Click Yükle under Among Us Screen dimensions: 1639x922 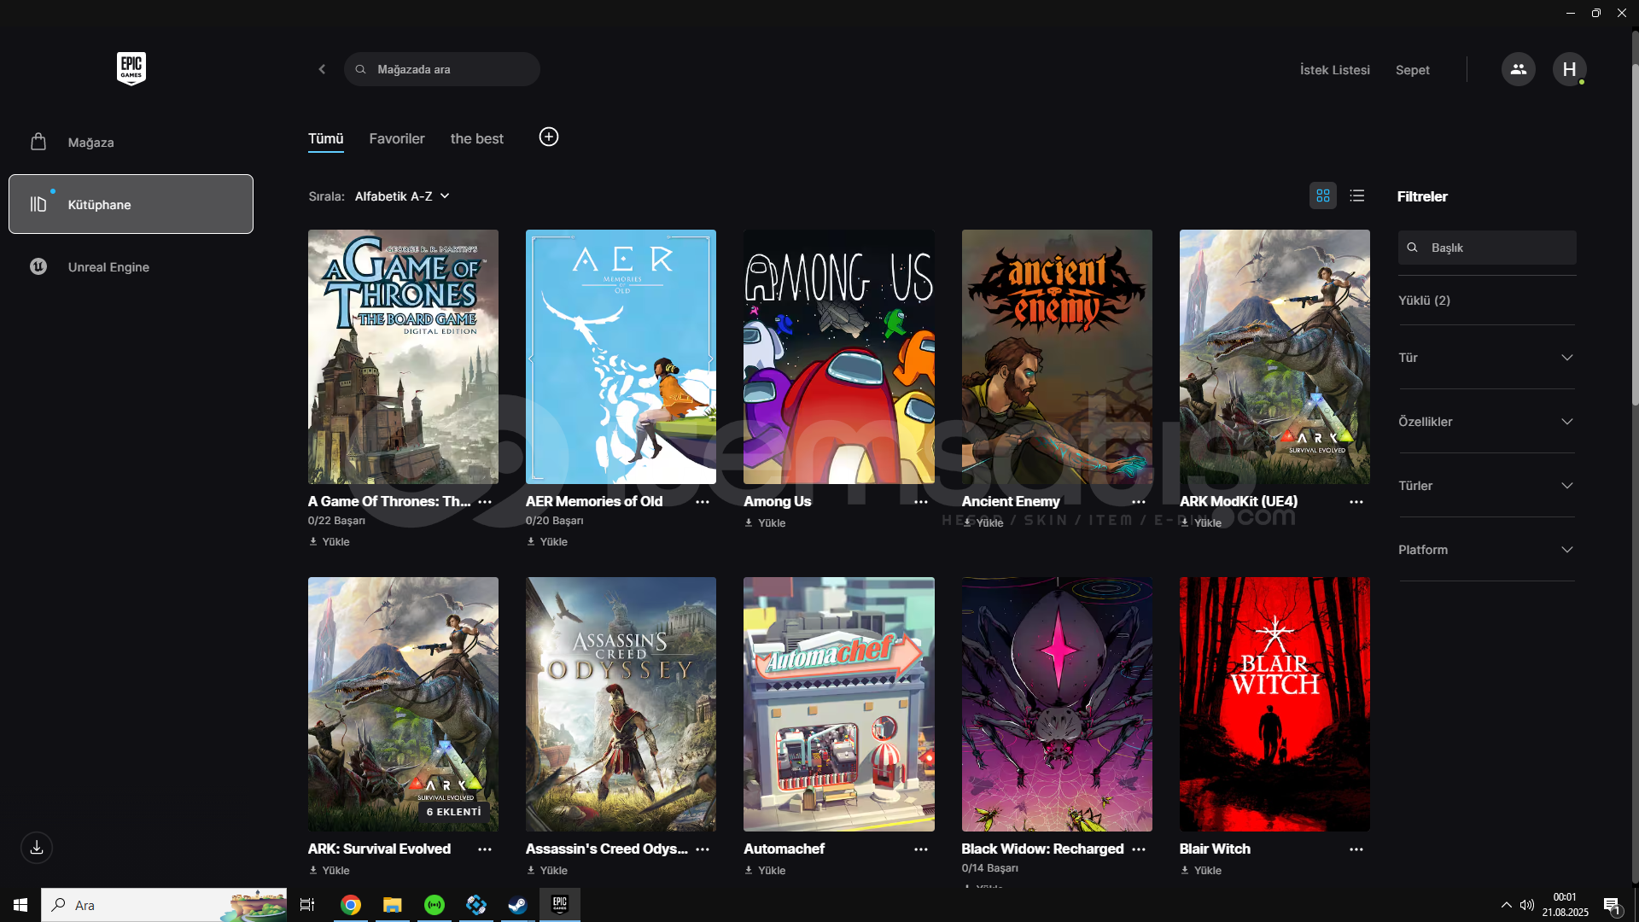[765, 522]
